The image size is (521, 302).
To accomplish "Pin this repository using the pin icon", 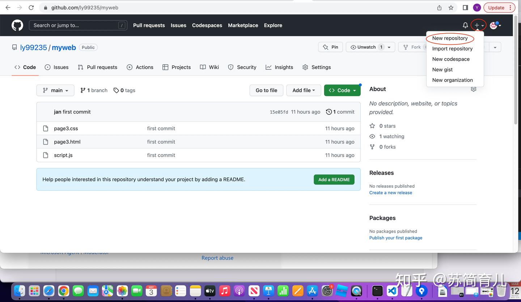I will point(325,47).
